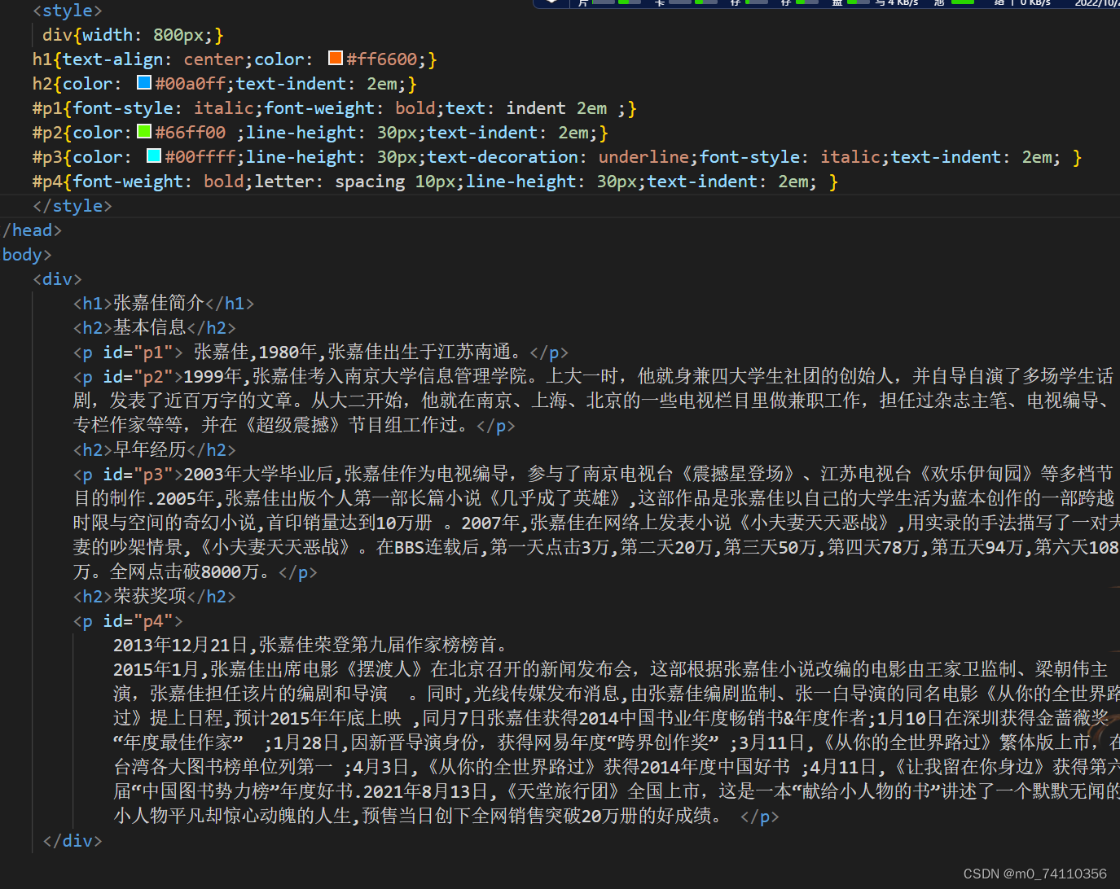Open the cyan #00ffff color swatch
This screenshot has height=889, width=1120.
(154, 155)
